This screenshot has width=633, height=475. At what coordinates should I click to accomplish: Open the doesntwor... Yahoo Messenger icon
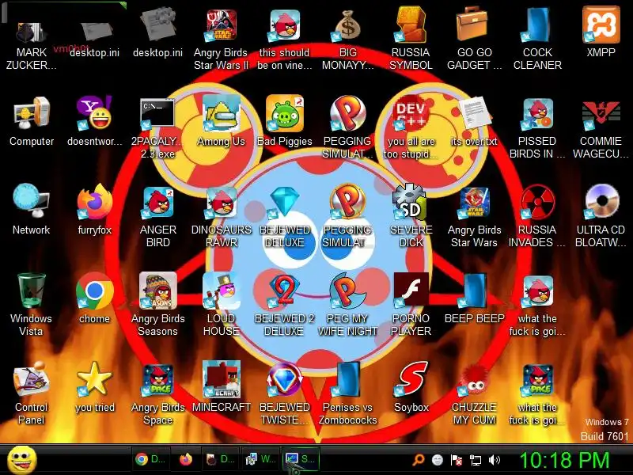click(95, 113)
